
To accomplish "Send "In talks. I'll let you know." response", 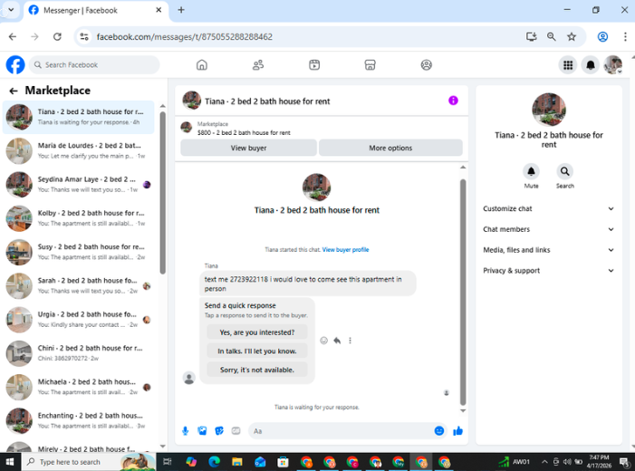I will click(x=256, y=351).
